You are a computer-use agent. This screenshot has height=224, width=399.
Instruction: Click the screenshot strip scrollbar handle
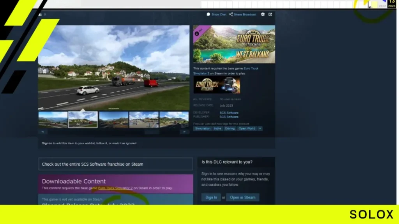click(152, 132)
